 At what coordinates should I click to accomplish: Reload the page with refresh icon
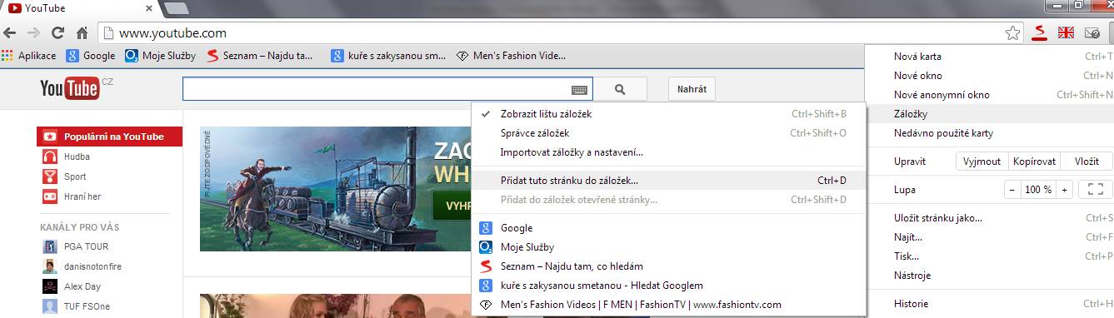57,33
